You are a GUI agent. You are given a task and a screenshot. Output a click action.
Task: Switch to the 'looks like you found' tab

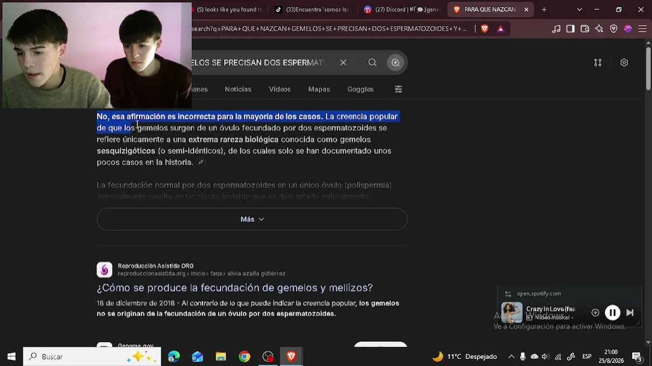(x=229, y=10)
